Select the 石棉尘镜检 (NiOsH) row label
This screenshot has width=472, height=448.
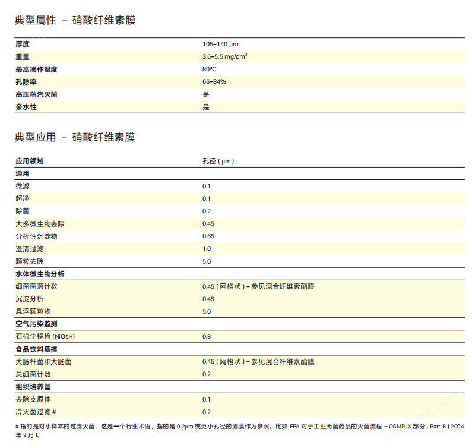coord(45,336)
